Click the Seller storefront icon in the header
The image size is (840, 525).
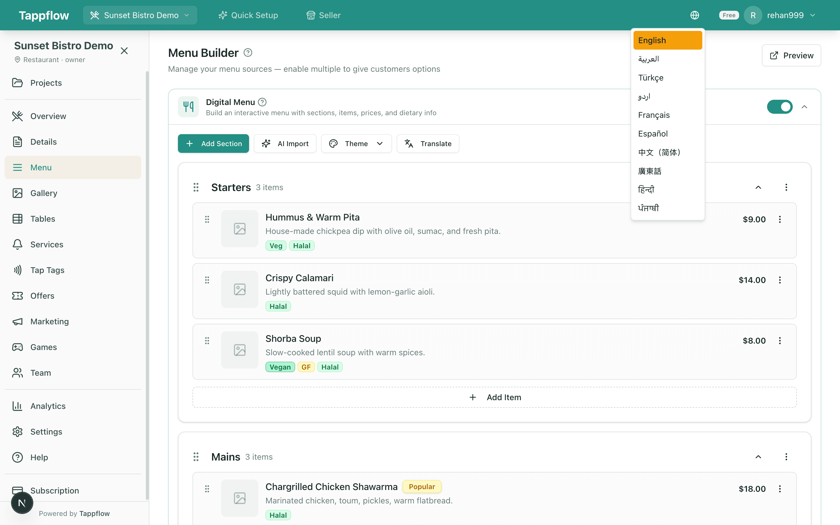point(310,15)
